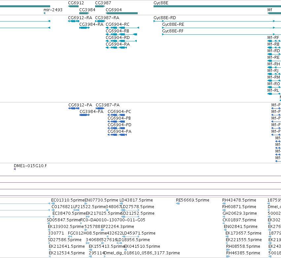
Task: Open EST EK173657.5prime
Action: click(x=244, y=234)
